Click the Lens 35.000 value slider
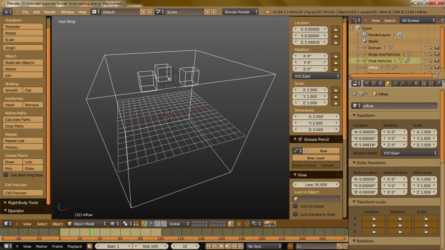The width and height of the screenshot is (445, 250). pyautogui.click(x=316, y=184)
